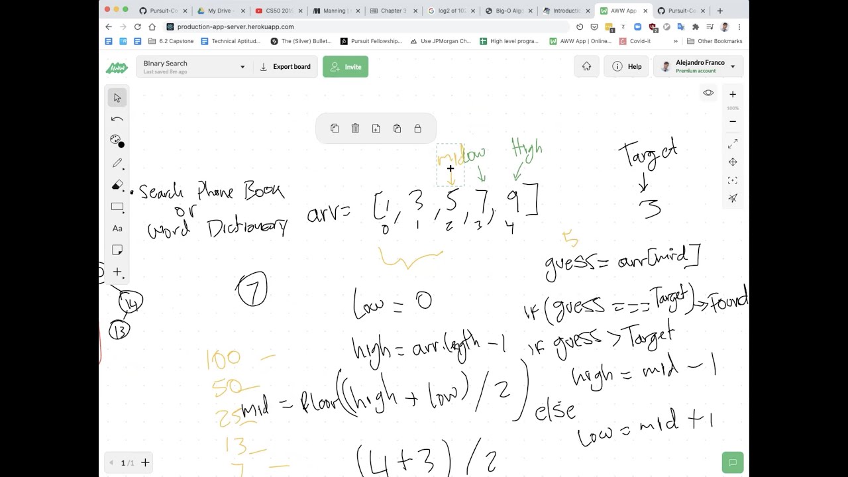Click the browser home button
The height and width of the screenshot is (477, 848).
point(152,26)
